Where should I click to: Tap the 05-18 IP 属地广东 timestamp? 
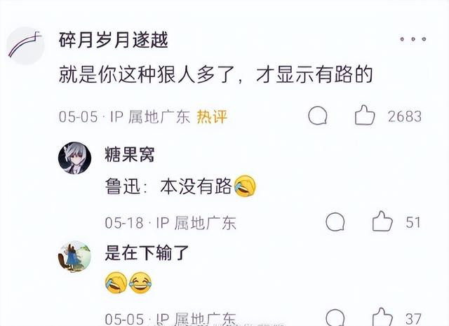[170, 223]
